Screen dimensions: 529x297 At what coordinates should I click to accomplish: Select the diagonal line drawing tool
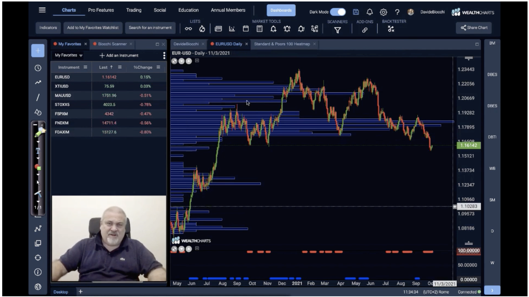38,98
